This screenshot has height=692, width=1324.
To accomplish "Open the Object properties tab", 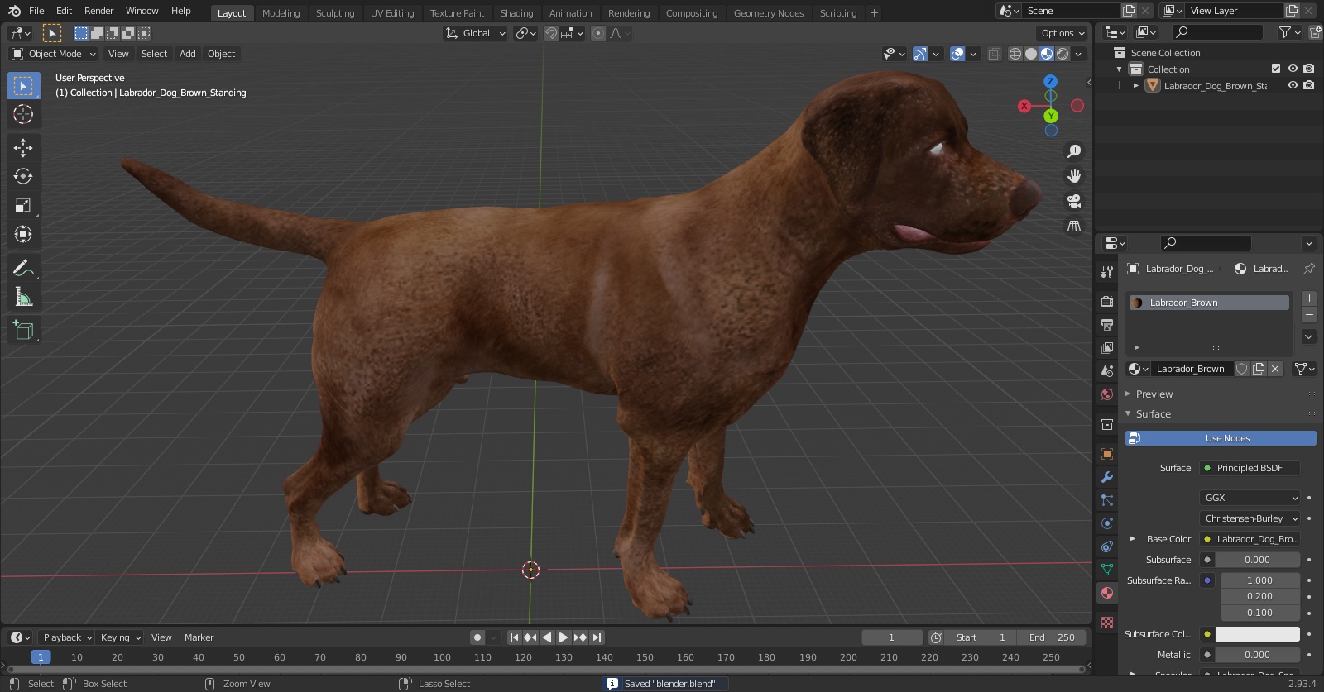I will (1107, 453).
